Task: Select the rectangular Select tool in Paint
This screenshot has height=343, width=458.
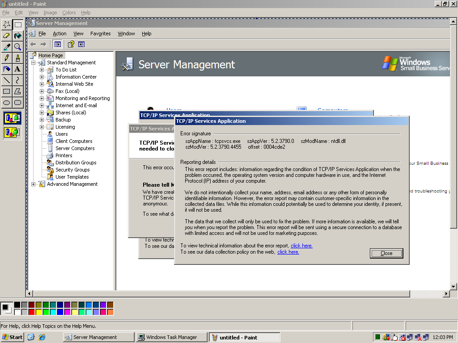Action: [18, 25]
